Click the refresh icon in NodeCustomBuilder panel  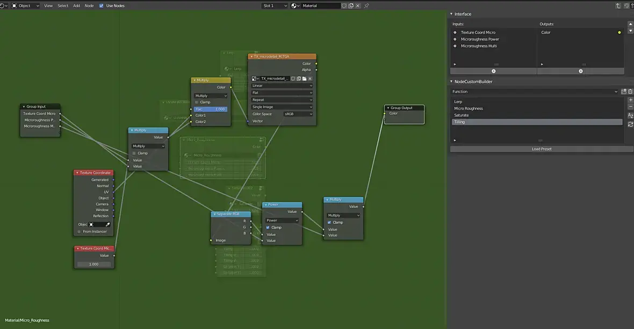630,124
